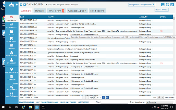Sort by the STATUS column header
The image size is (176, 110).
point(51,17)
